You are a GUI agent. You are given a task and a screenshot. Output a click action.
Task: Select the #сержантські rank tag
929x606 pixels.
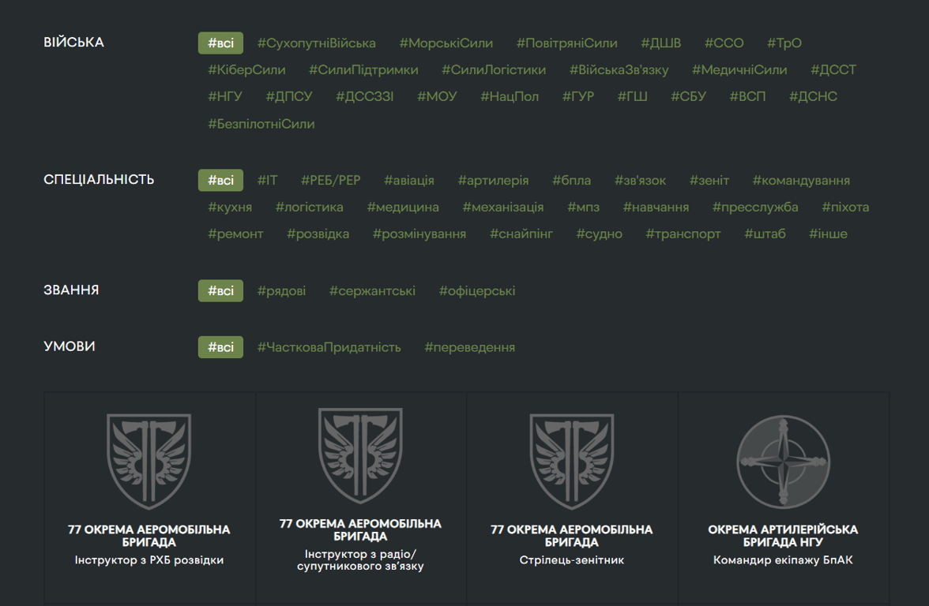(372, 291)
